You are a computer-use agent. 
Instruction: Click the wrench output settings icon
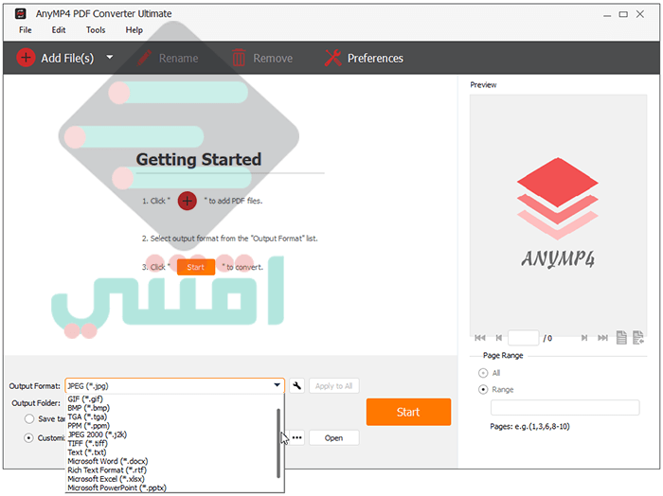(x=297, y=386)
